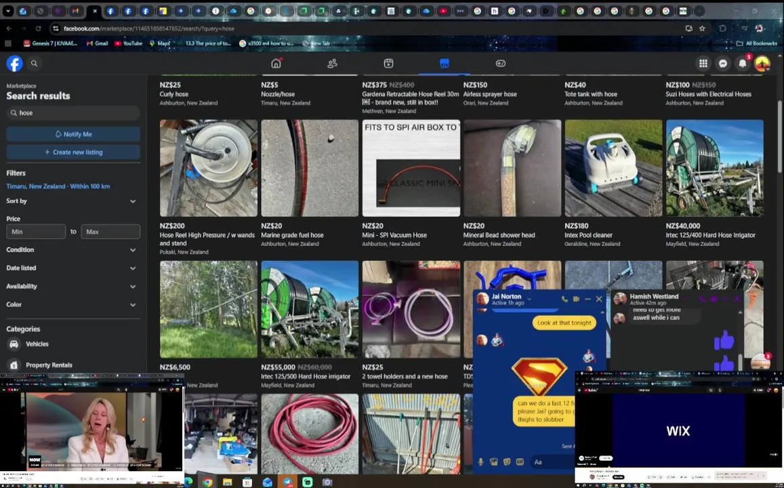
Task: Expand the Condition filter
Action: [x=72, y=249]
